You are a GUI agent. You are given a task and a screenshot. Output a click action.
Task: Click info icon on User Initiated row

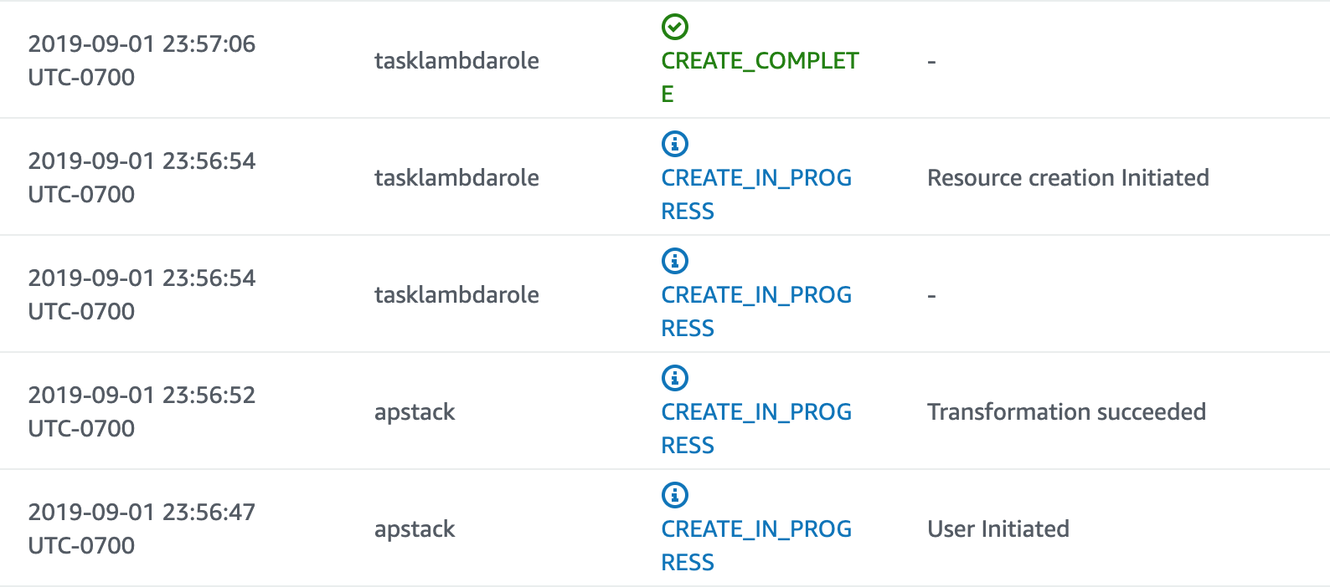click(674, 495)
